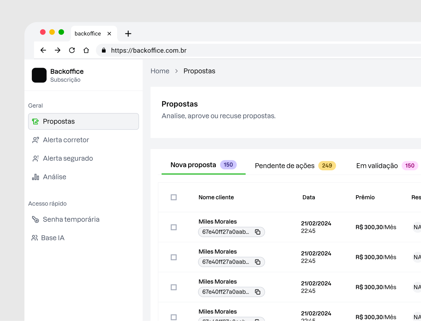
Task: Check the fourth Miles Morales row checkbox
Action: click(174, 317)
